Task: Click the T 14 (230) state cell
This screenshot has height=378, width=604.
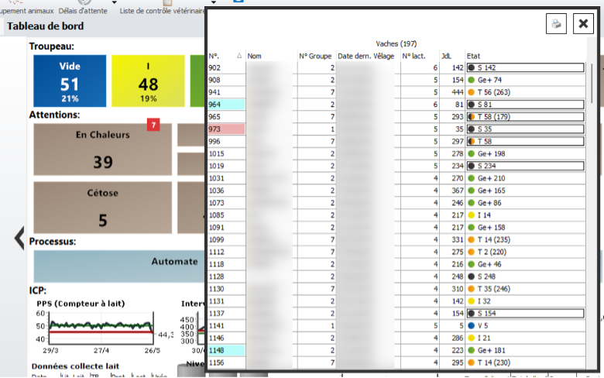Action: tap(526, 363)
